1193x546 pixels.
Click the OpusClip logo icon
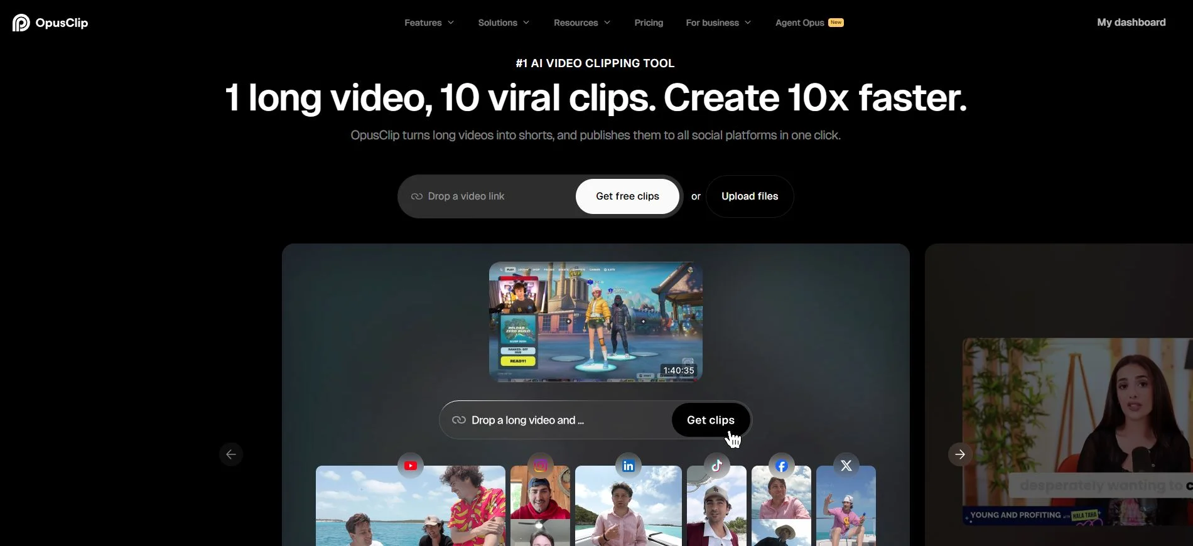(21, 23)
